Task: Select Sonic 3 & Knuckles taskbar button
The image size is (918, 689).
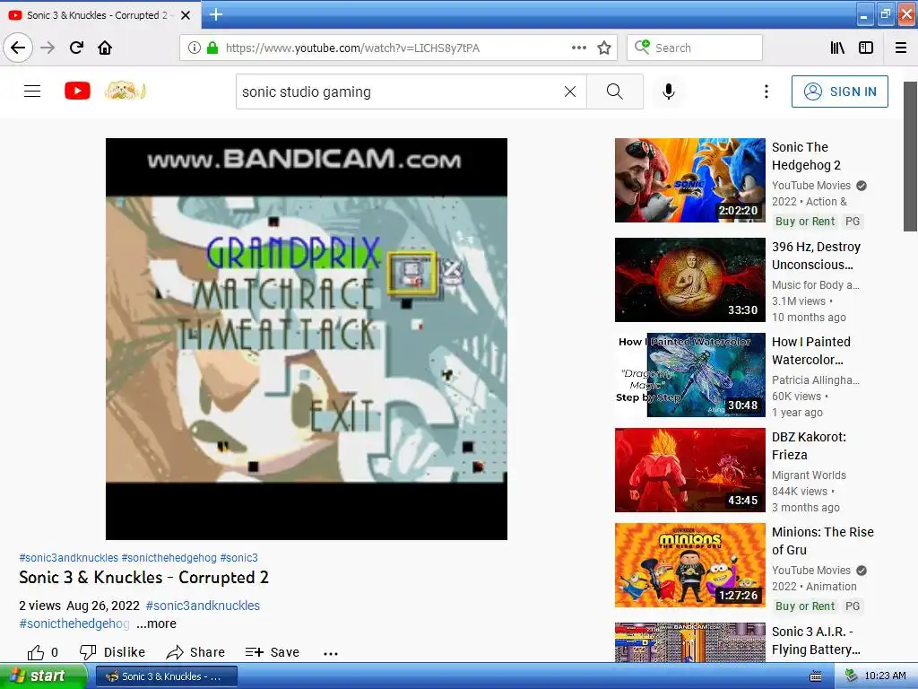Action: [x=166, y=676]
